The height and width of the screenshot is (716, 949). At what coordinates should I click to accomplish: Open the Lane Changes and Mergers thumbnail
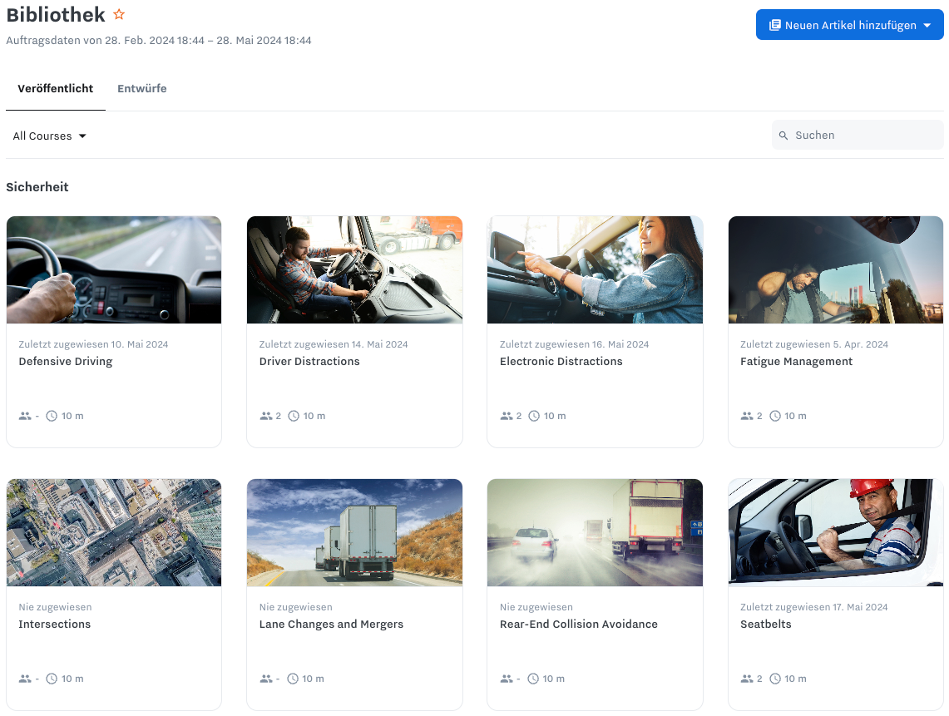point(354,532)
